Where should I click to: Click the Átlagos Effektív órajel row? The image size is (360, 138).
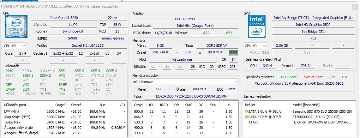[64, 133]
